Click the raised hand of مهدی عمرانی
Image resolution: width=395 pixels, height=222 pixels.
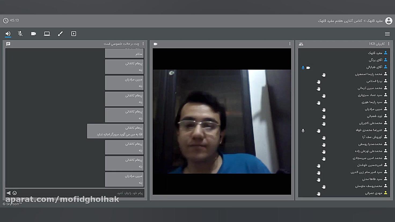pos(319,194)
